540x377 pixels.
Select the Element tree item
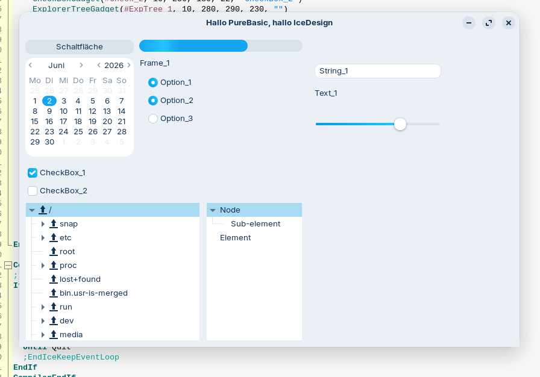[x=236, y=238]
